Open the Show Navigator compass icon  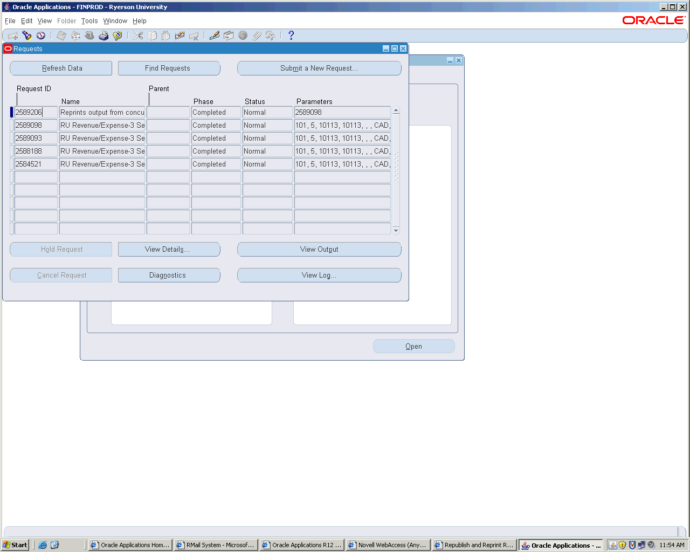[41, 36]
